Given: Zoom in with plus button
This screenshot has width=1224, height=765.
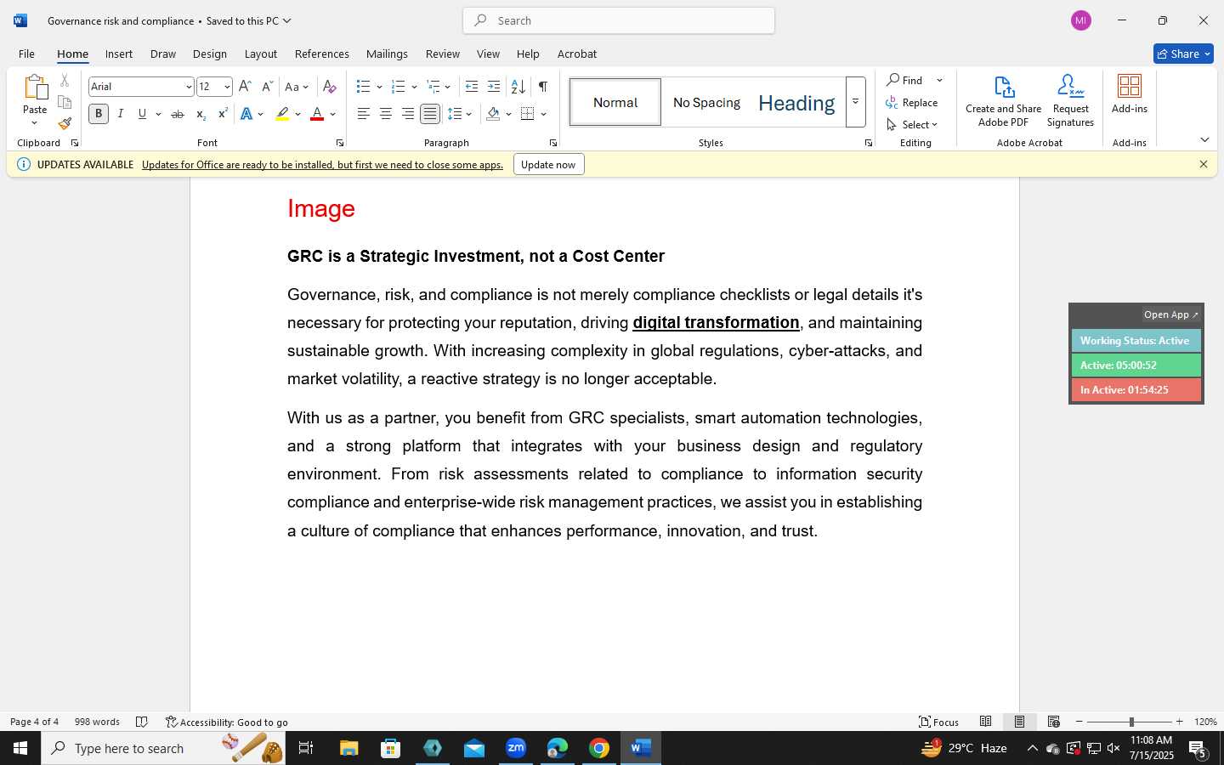Looking at the screenshot, I should (x=1179, y=722).
